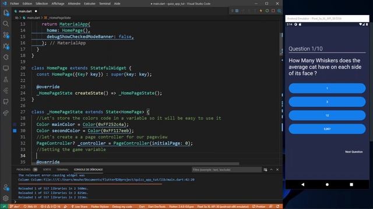
Task: Open the Accounts icon in activity bar
Action: (6, 187)
